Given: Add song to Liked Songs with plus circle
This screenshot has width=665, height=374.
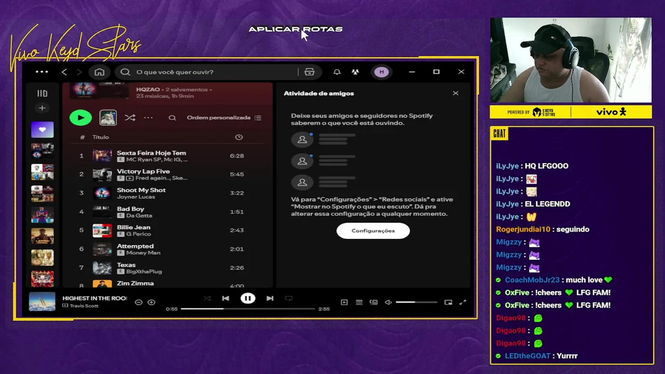Looking at the screenshot, I should tap(151, 302).
